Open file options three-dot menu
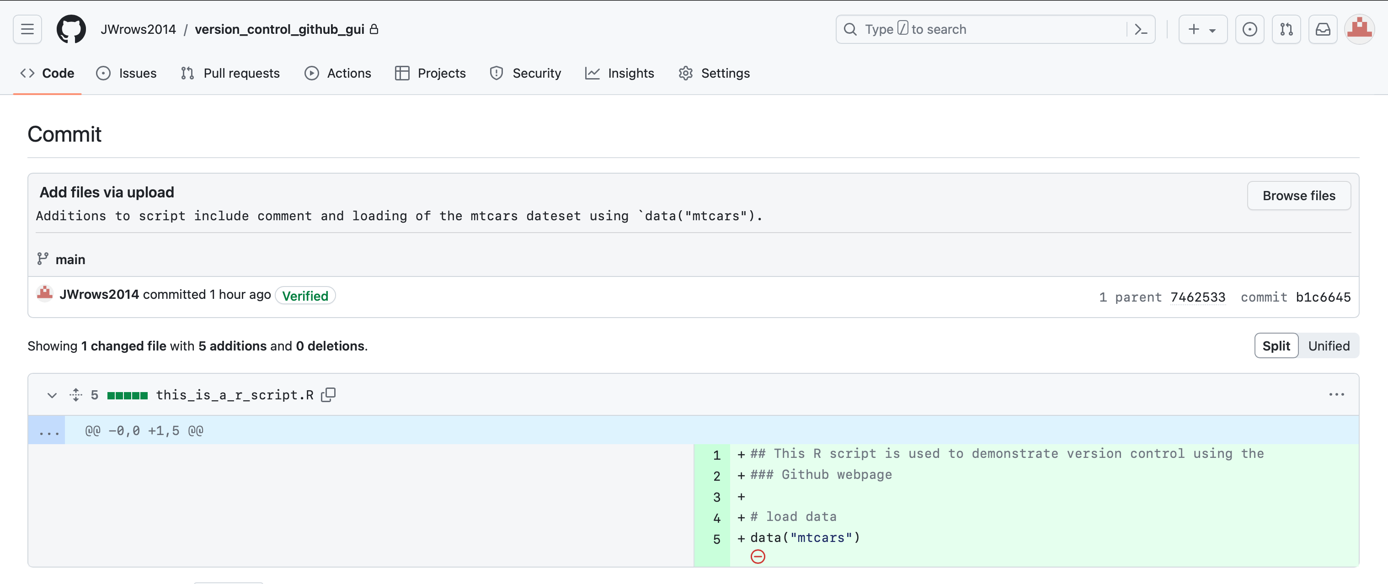The image size is (1388, 584). 1336,395
